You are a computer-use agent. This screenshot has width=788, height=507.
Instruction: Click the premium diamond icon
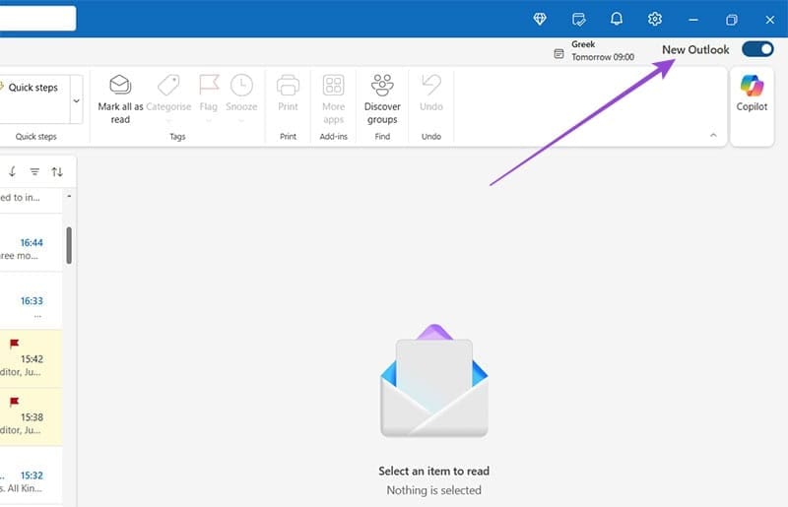coord(540,19)
